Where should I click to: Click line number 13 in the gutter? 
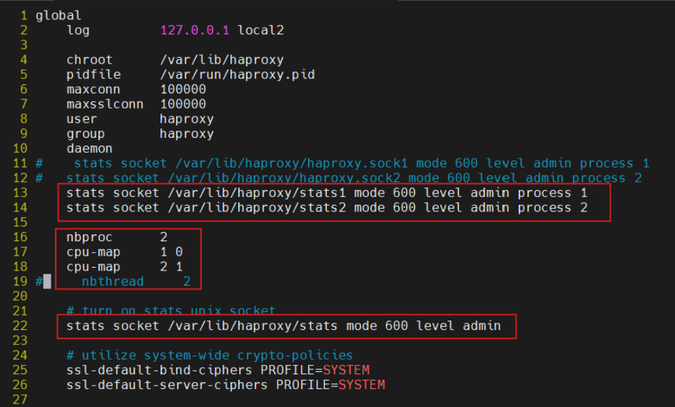20,193
